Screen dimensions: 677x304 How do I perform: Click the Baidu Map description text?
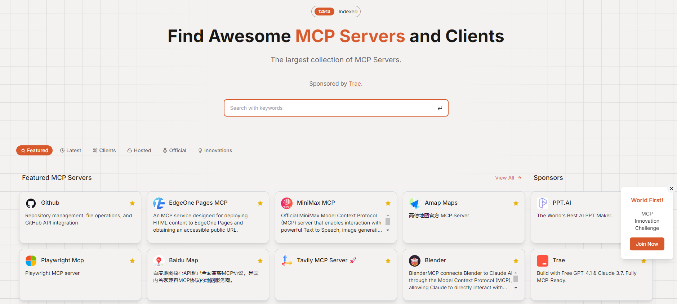(x=206, y=277)
